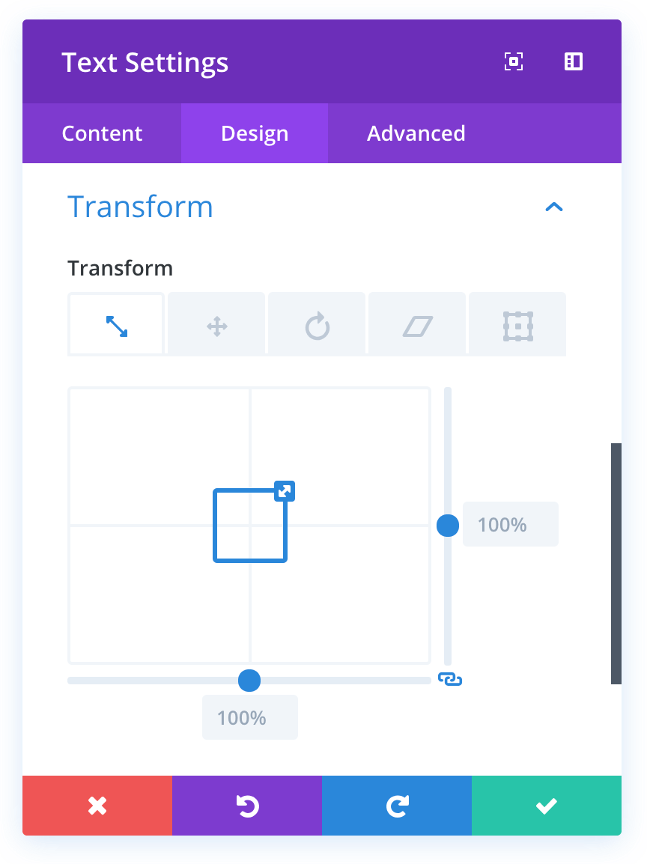Viewport: 647px width, 864px height.
Task: Select the Skew transform icon
Action: point(418,326)
